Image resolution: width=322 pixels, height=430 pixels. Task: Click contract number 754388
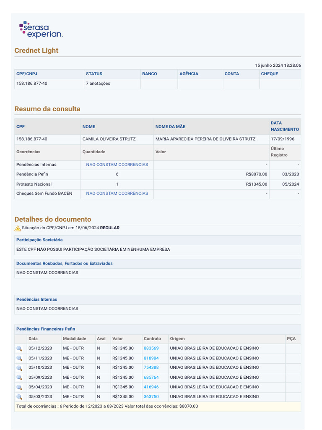[151, 368]
